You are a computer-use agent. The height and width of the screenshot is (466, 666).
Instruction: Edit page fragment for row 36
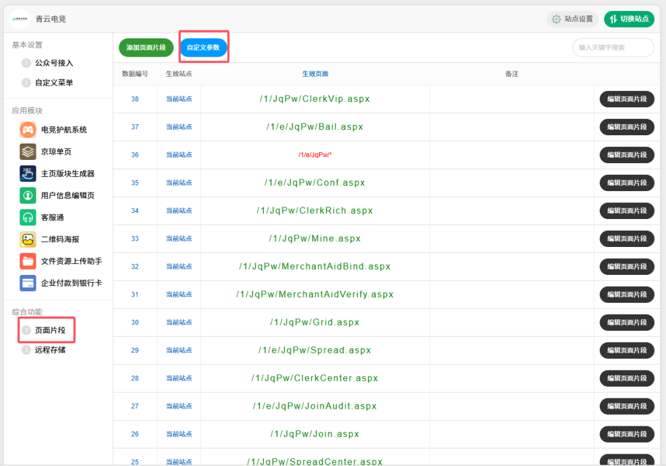627,155
